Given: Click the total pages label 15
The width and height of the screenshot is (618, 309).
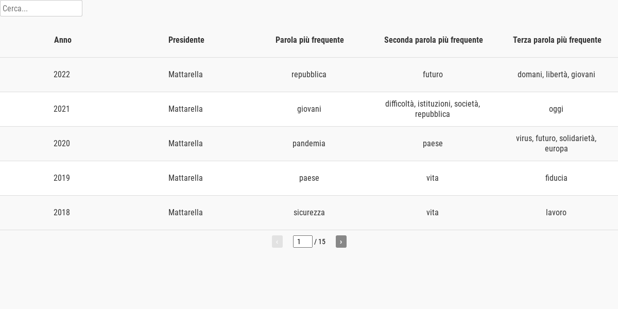Looking at the screenshot, I should point(322,242).
